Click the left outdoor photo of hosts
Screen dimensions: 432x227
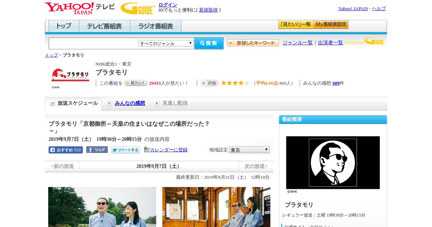pyautogui.click(x=102, y=207)
